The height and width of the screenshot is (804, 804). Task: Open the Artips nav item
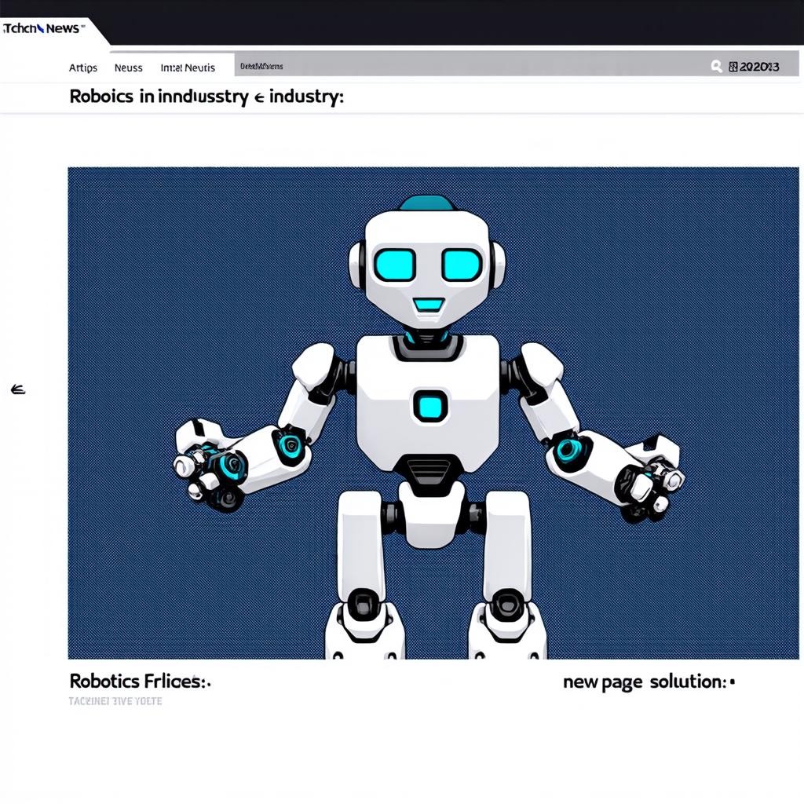pos(83,68)
